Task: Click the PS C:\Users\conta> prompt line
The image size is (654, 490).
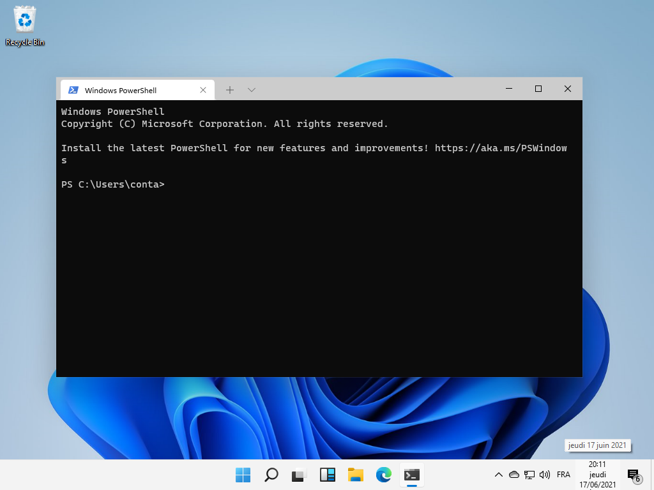Action: click(x=112, y=184)
